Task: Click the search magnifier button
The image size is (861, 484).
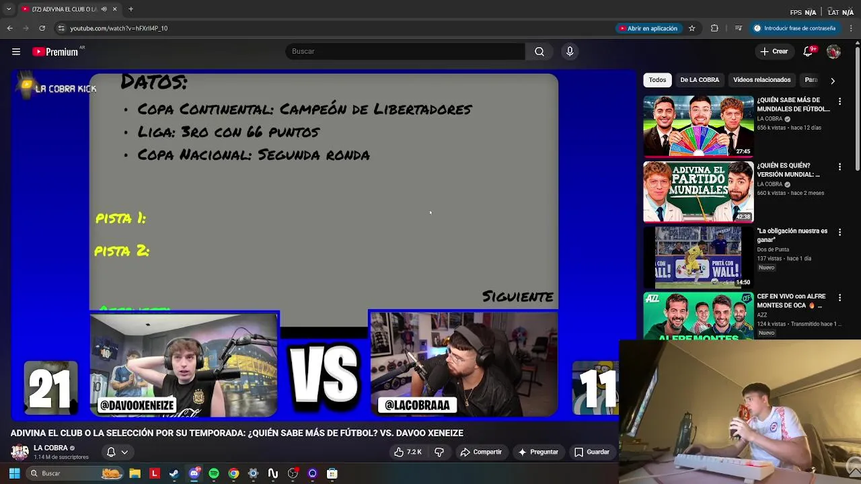Action: (539, 52)
